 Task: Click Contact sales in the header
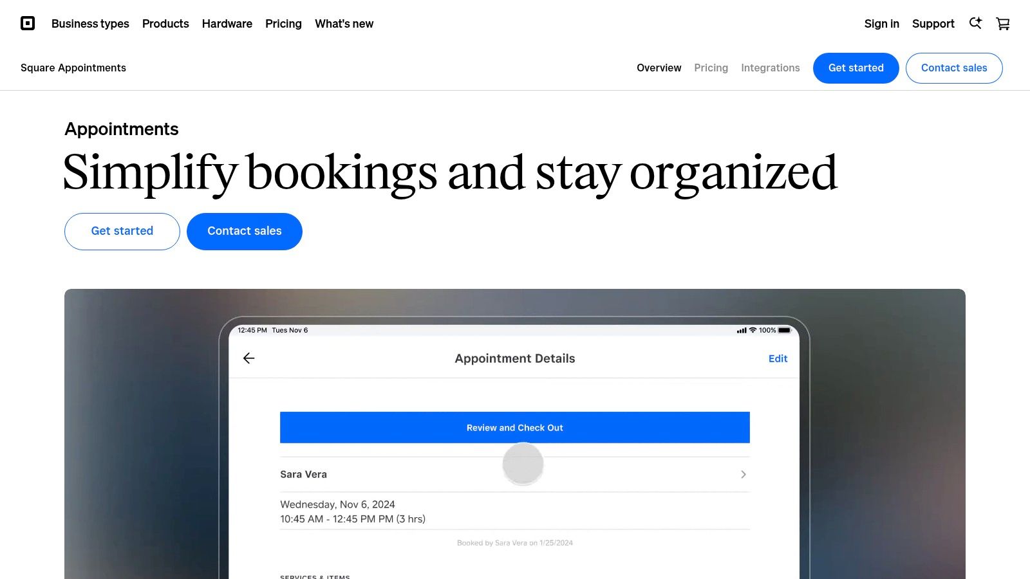(954, 68)
